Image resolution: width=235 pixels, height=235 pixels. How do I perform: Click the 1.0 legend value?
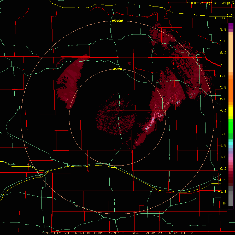click(x=223, y=157)
